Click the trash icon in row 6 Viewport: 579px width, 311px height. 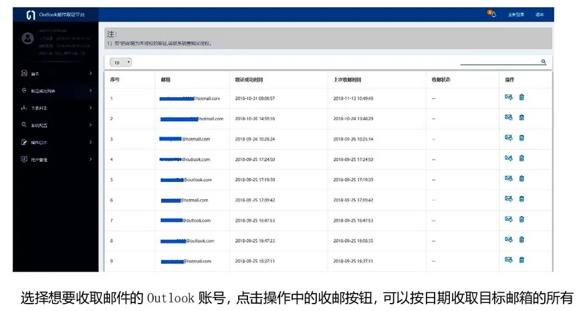click(522, 199)
